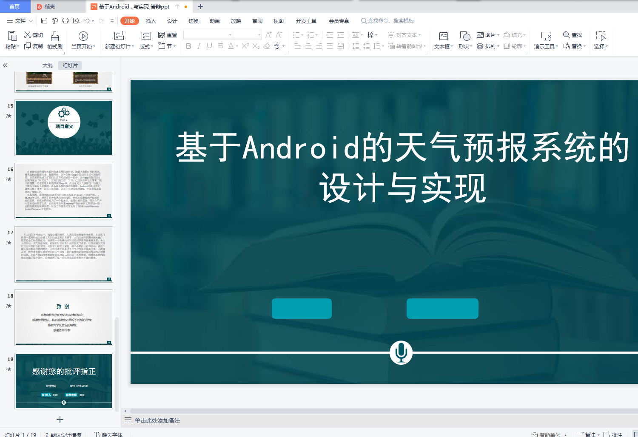Undo the last action
The height and width of the screenshot is (437, 638).
[87, 20]
